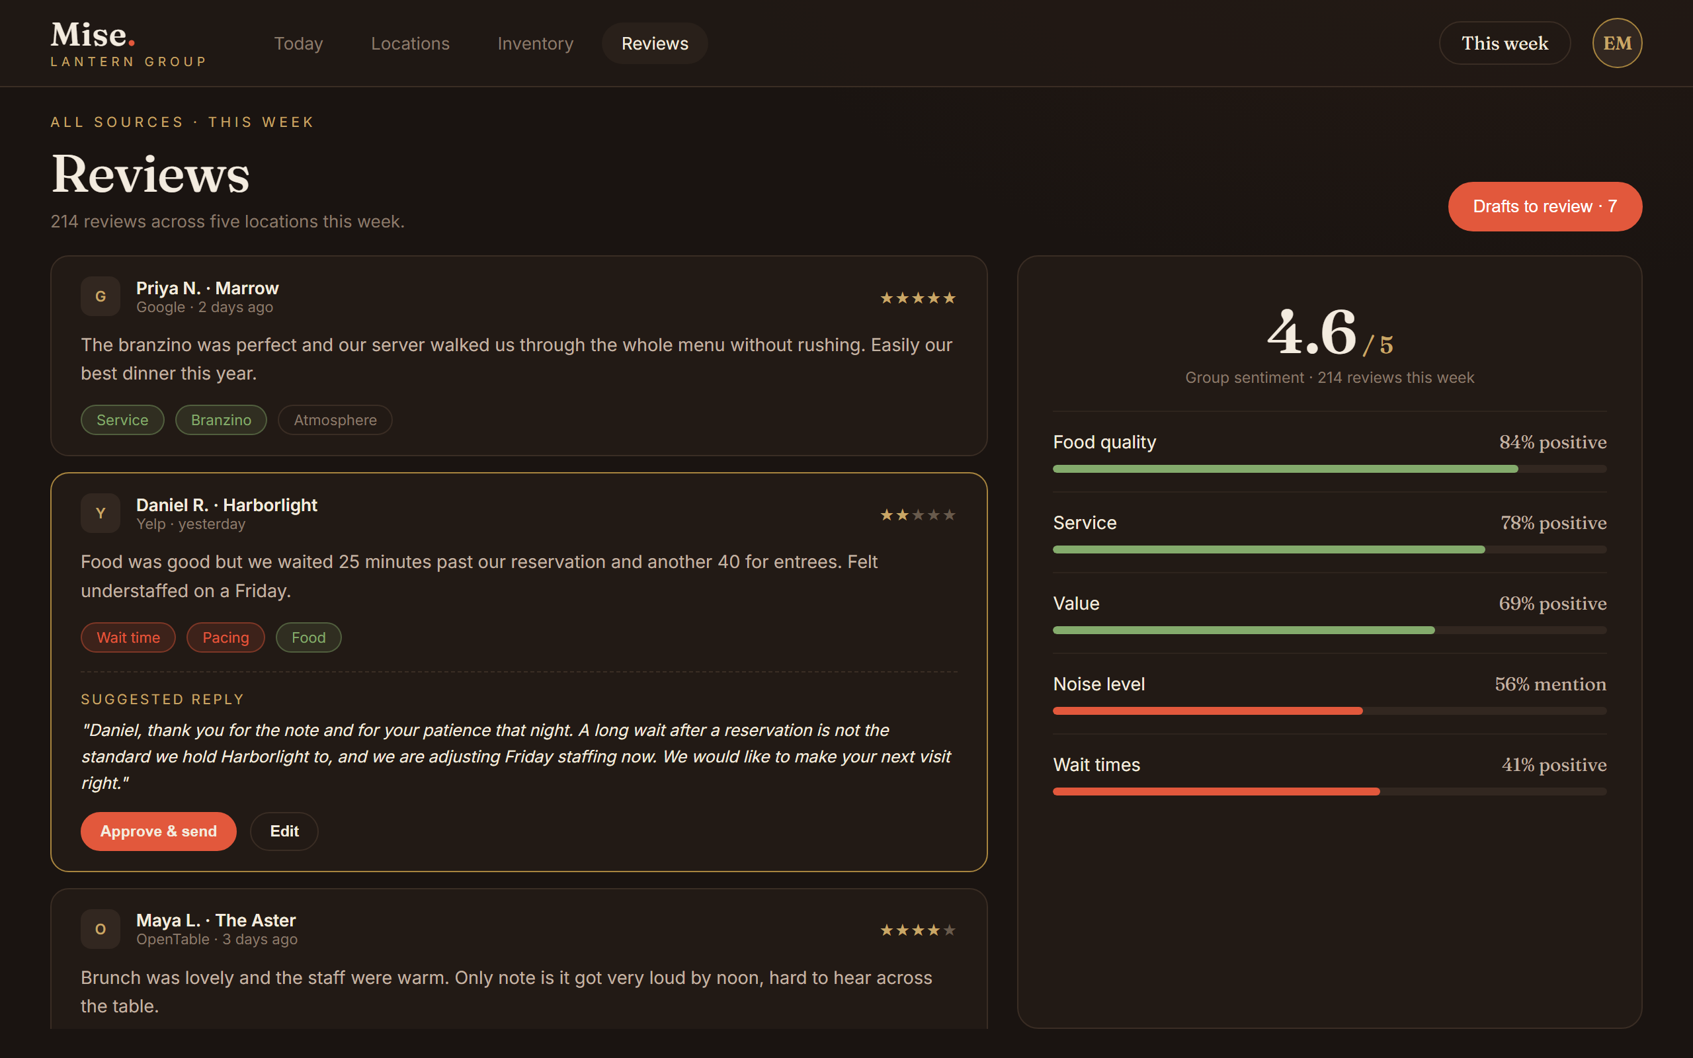This screenshot has width=1693, height=1058.
Task: Click 'Yelp · yesterday' text
Action: (x=191, y=524)
